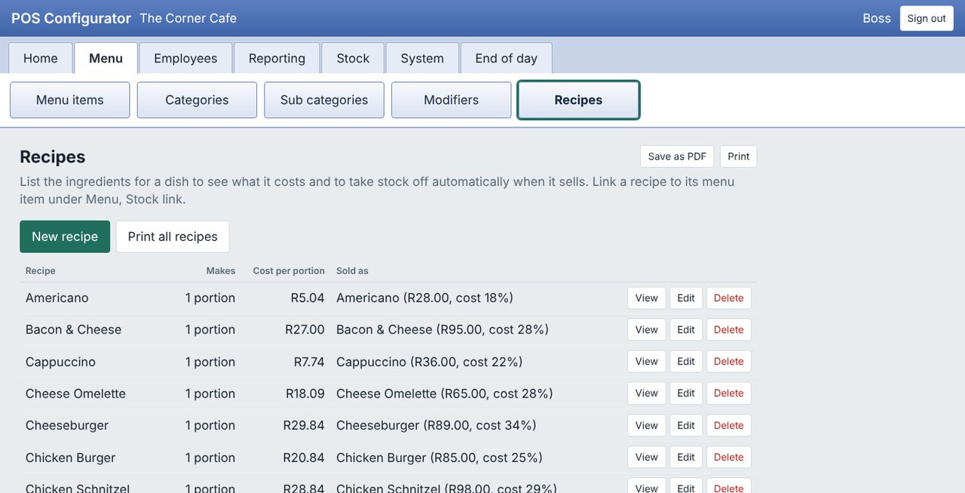
Task: Click Print all recipes
Action: pyautogui.click(x=173, y=236)
